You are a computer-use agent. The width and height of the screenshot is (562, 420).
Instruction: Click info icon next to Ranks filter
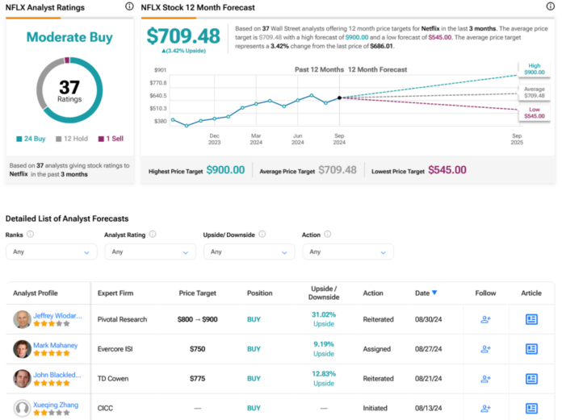pos(31,235)
